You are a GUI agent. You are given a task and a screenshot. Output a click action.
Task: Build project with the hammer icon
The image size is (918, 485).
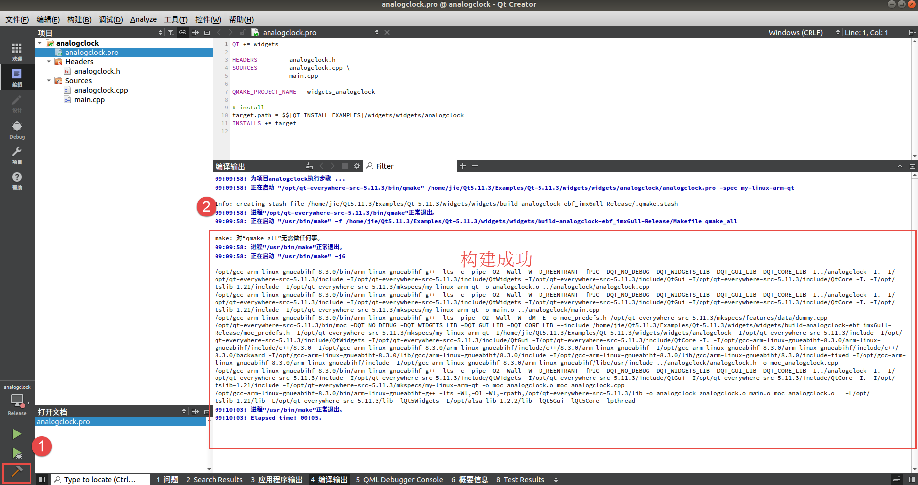tap(17, 472)
